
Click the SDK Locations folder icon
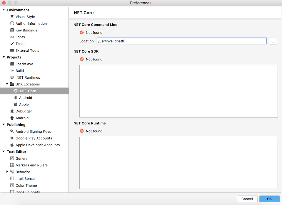[x=12, y=84]
